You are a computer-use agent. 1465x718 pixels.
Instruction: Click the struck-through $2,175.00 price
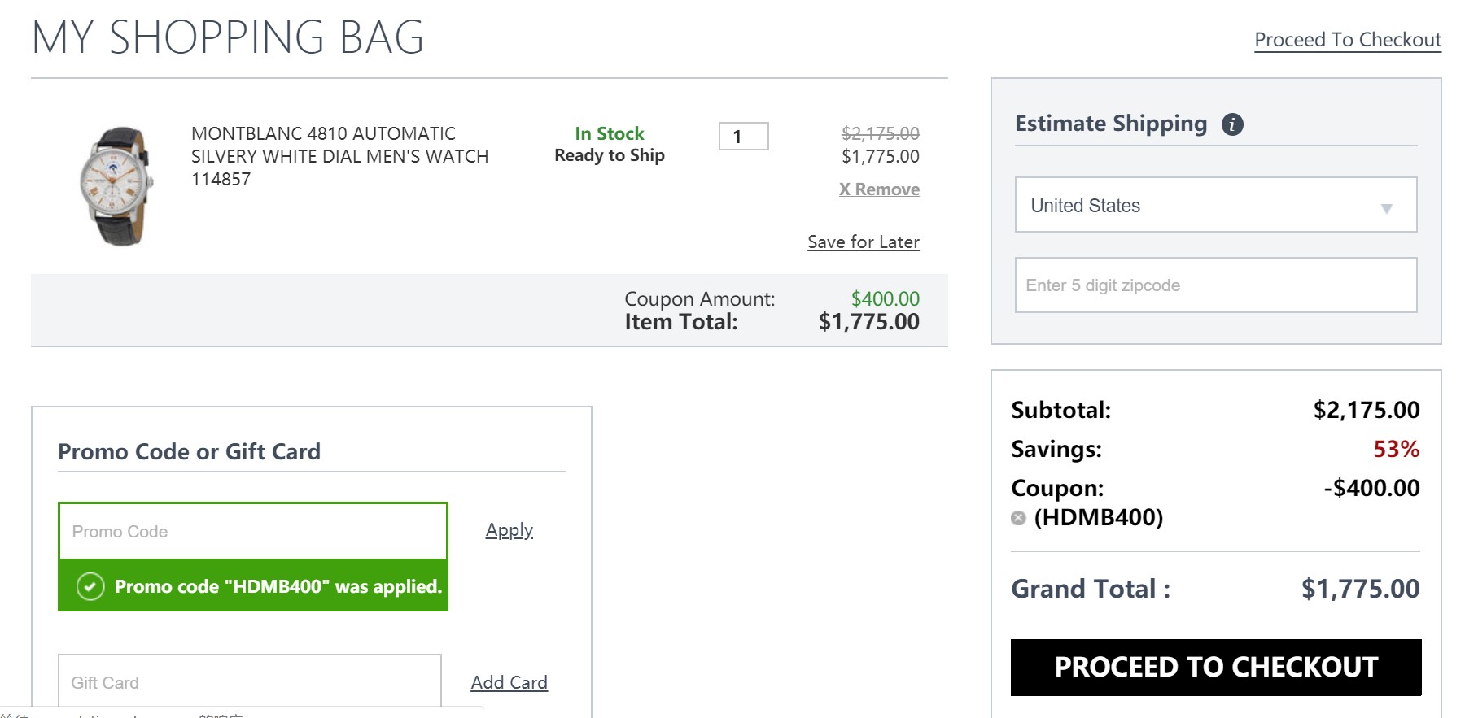[x=881, y=133]
